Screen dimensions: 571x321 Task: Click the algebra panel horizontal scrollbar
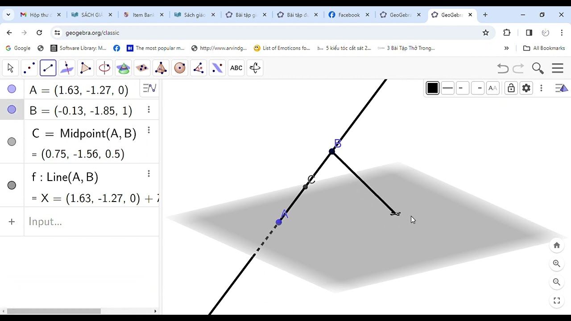pyautogui.click(x=54, y=311)
